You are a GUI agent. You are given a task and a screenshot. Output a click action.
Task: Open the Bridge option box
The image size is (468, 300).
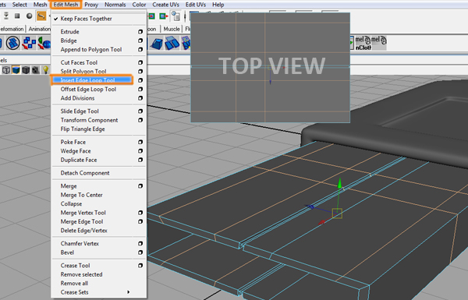click(x=140, y=41)
